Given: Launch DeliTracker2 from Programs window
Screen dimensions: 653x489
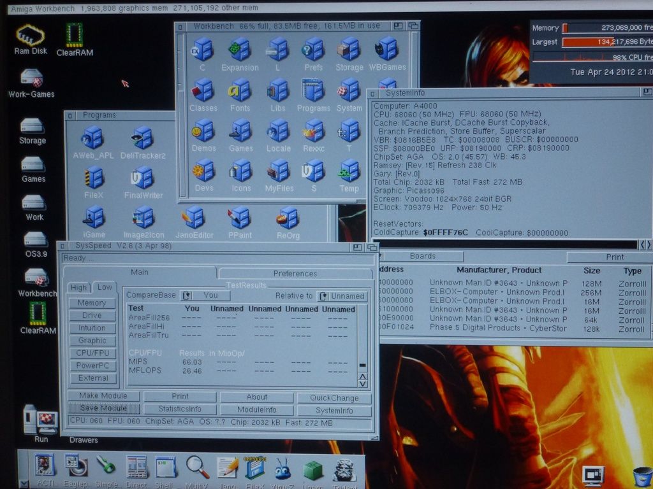Looking at the screenshot, I should 142,140.
